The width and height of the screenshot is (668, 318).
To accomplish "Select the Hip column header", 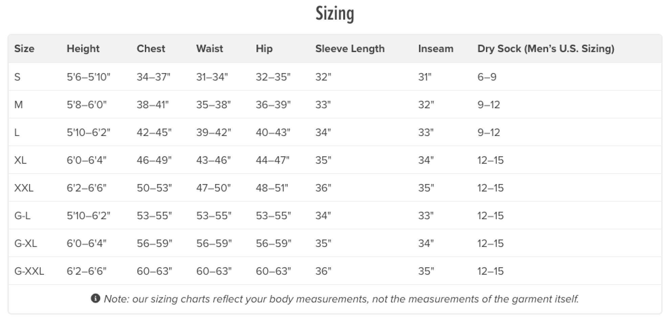I will [264, 49].
